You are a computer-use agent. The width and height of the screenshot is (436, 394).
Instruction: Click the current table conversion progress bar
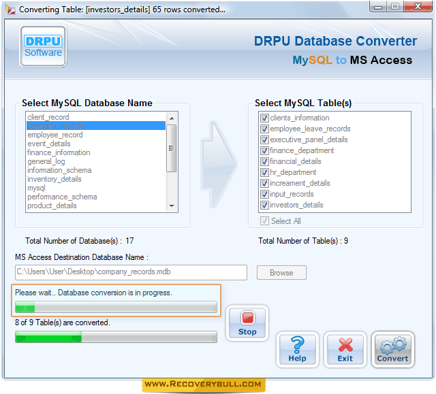(x=116, y=307)
